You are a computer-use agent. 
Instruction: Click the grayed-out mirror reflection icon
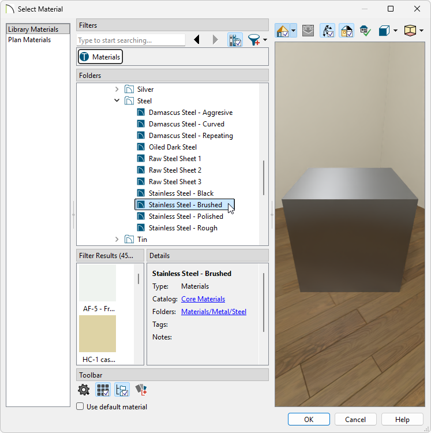tap(308, 31)
